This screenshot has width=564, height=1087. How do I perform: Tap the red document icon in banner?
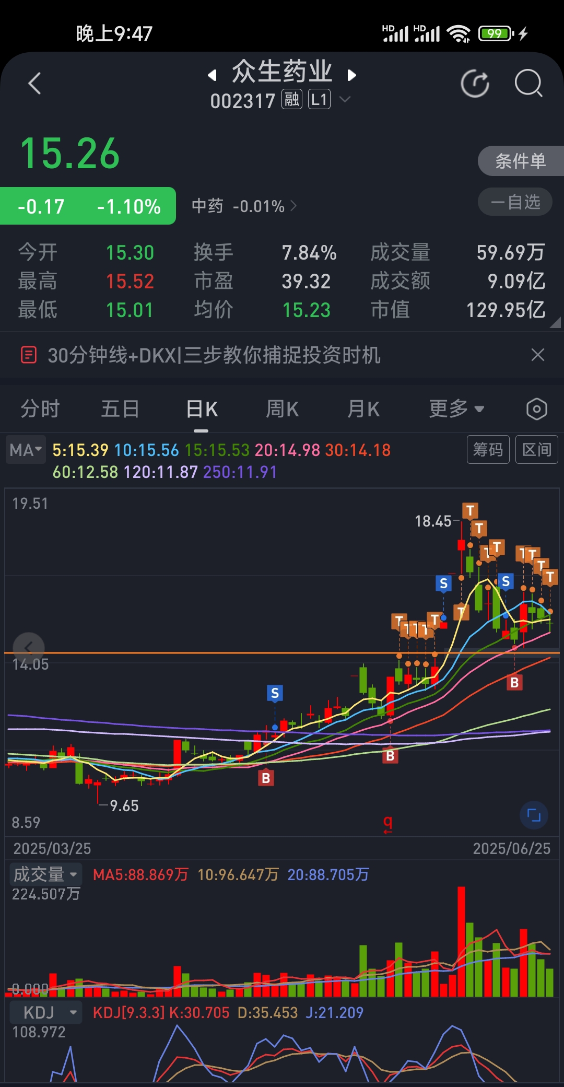point(29,355)
